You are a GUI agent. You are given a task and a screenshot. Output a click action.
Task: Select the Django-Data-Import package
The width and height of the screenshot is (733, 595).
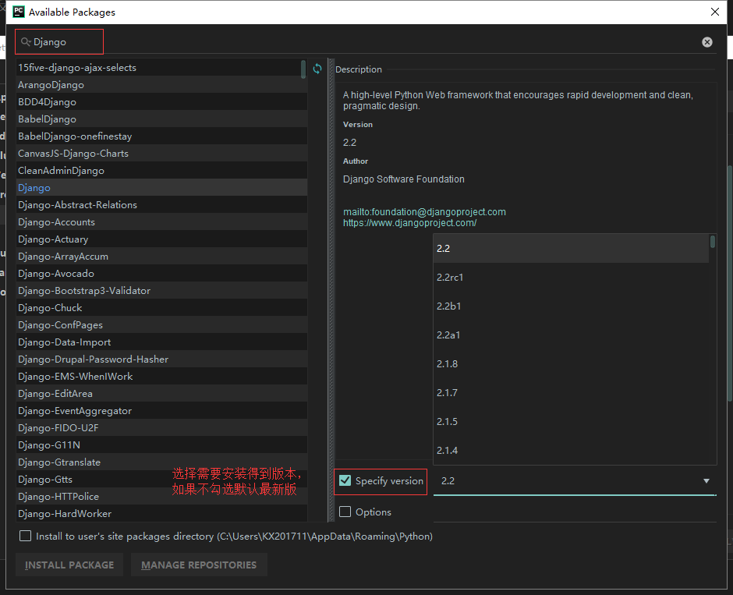[x=161, y=342]
